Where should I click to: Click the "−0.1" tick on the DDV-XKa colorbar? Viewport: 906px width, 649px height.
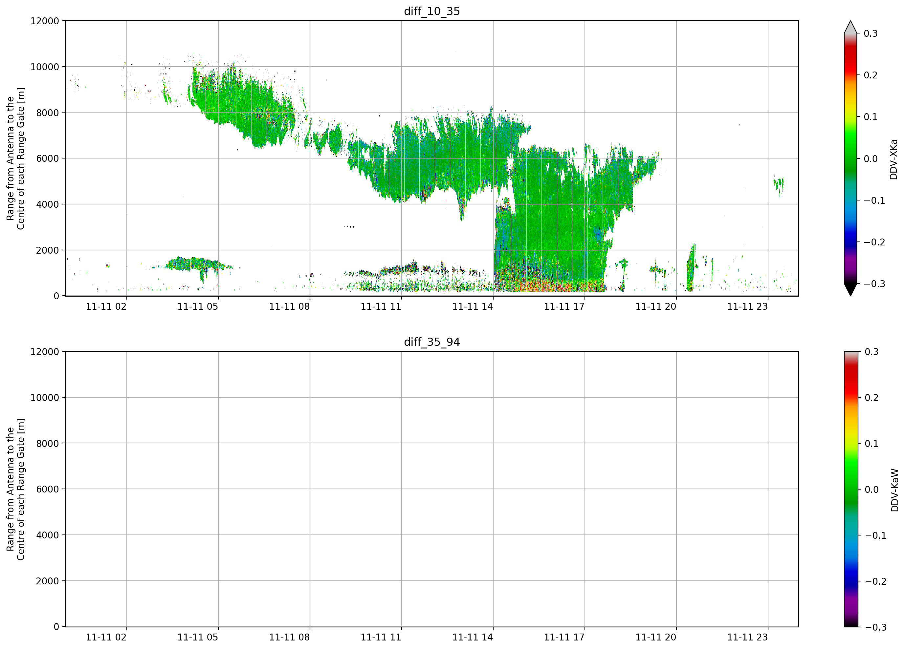(874, 200)
